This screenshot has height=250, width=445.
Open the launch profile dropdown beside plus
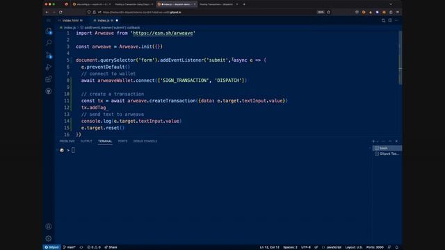click(378, 141)
